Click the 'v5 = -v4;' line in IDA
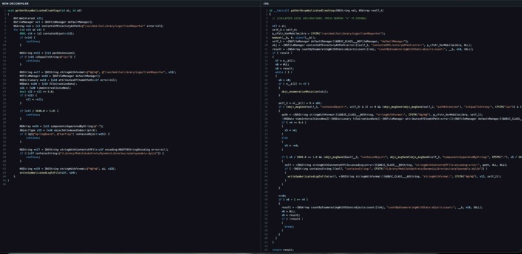 point(291,145)
